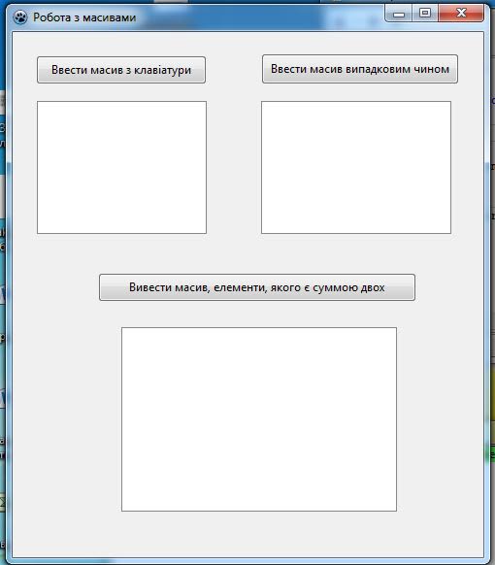Close the "Робота з масивами" window
The image size is (495, 565).
[461, 14]
